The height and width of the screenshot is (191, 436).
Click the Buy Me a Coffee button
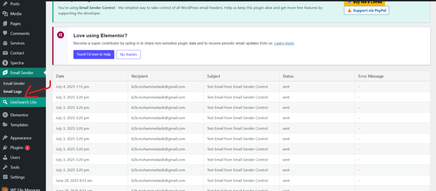click(364, 3)
